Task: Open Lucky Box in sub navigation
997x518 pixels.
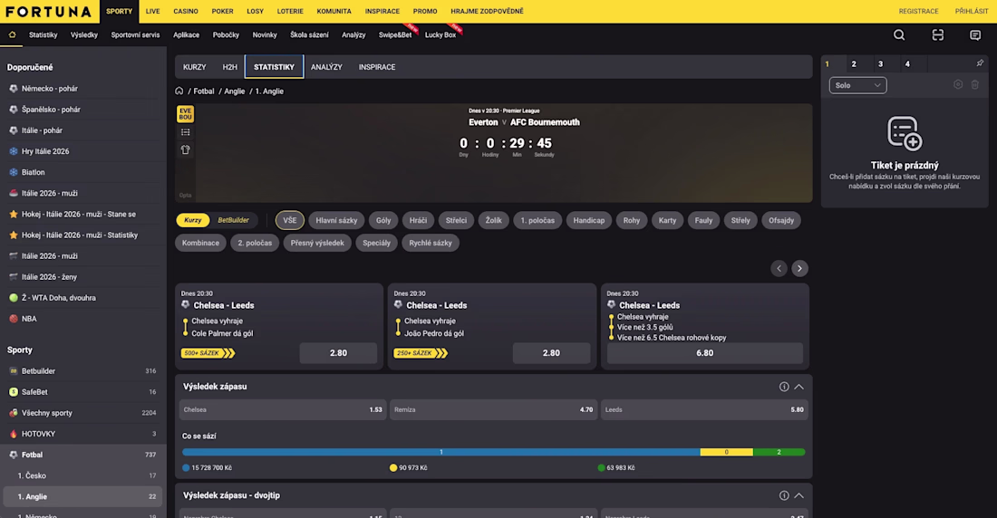Action: 440,35
